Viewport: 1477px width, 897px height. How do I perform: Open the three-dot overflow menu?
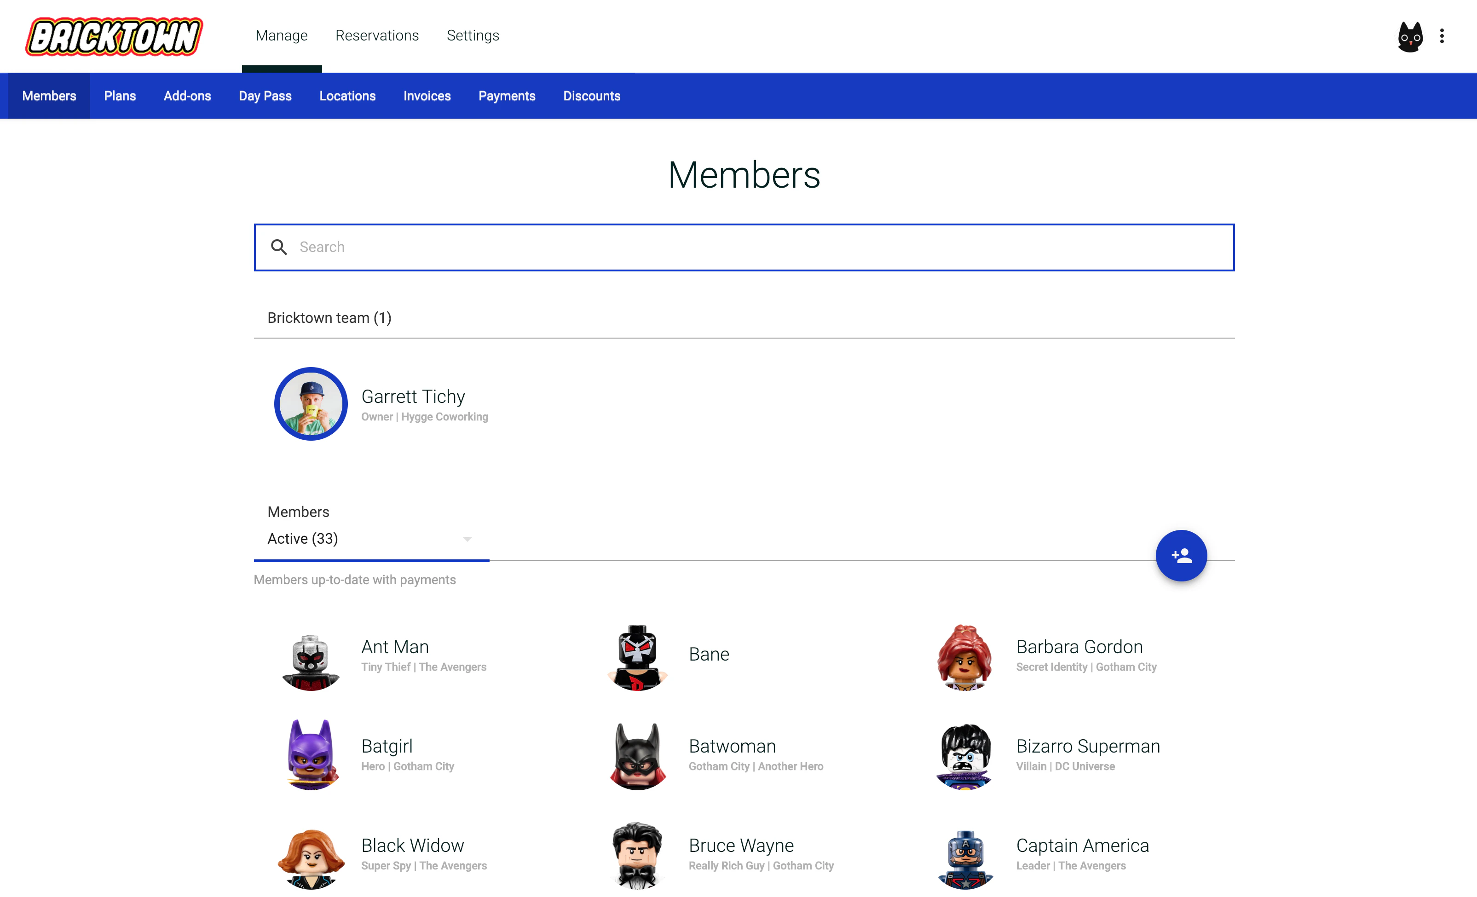coord(1442,36)
